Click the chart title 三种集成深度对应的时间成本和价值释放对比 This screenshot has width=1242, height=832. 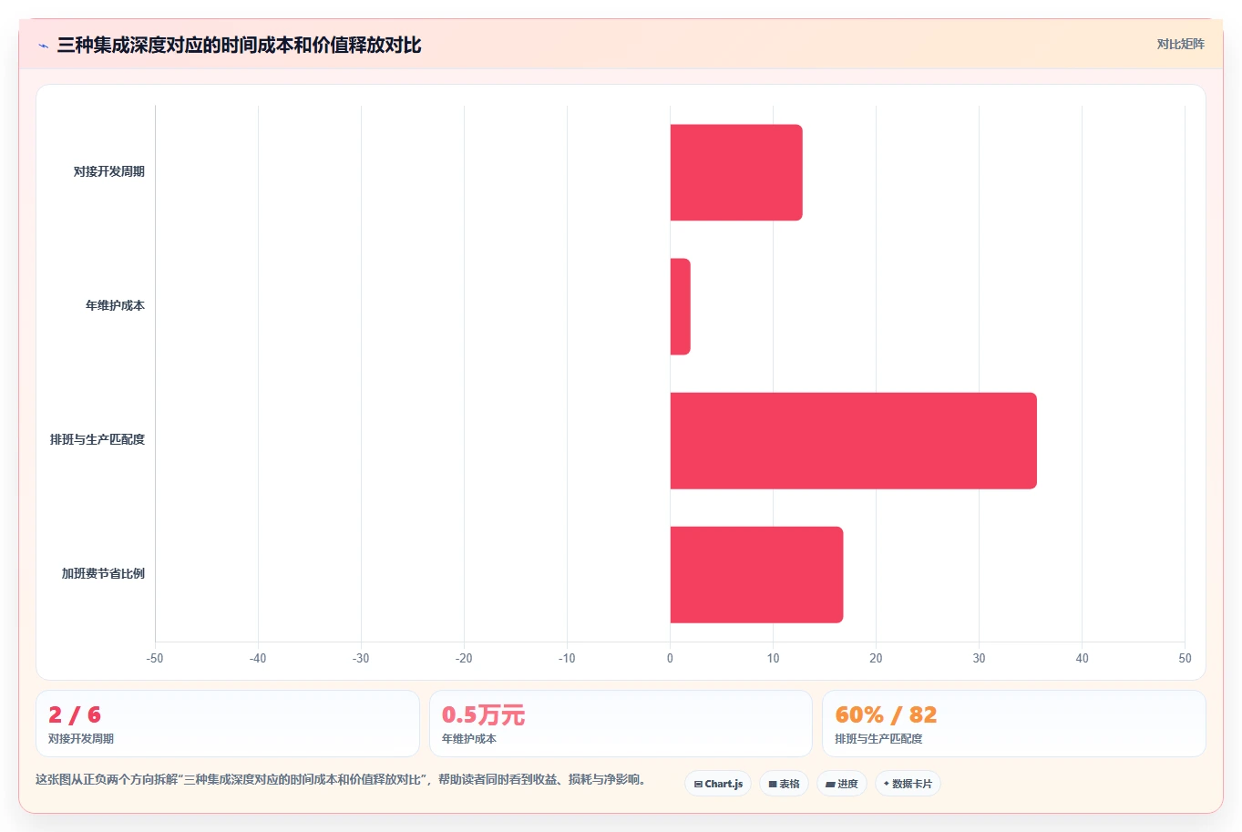point(239,45)
